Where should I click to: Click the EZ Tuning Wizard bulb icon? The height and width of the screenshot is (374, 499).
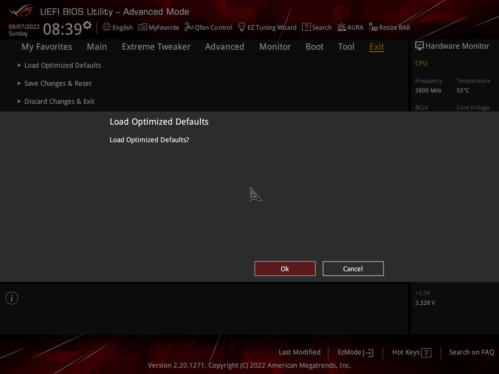[x=242, y=27]
